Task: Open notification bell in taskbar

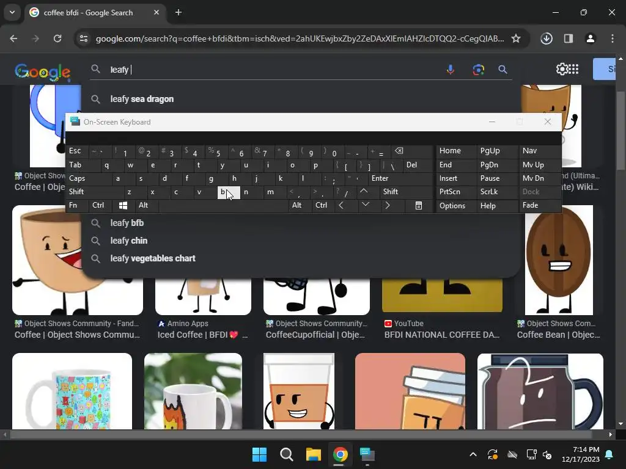Action: pos(609,454)
